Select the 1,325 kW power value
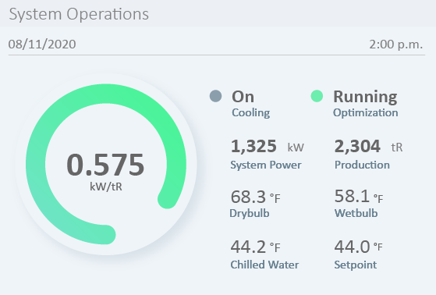436x295 pixels. (268, 146)
